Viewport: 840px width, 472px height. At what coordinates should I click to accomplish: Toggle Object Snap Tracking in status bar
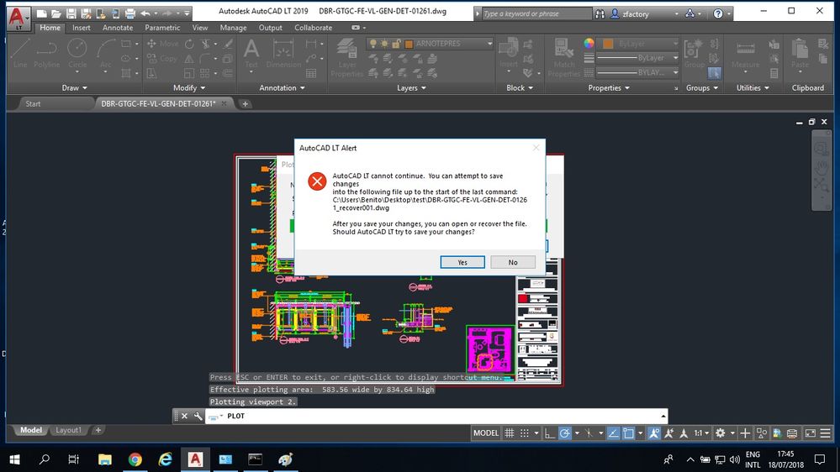[x=613, y=433]
